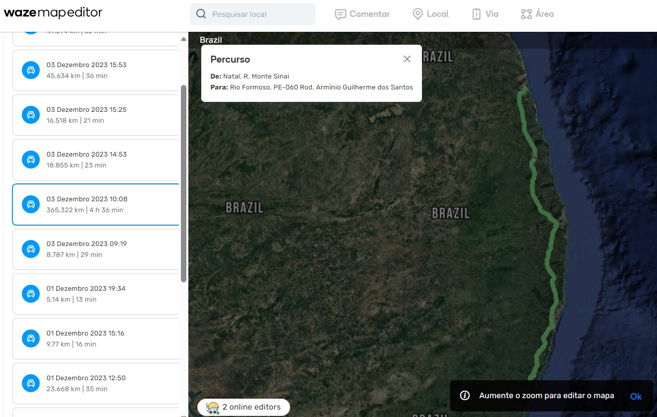The height and width of the screenshot is (417, 657).
Task: Click the Brazil location label above the map
Action: pos(211,40)
